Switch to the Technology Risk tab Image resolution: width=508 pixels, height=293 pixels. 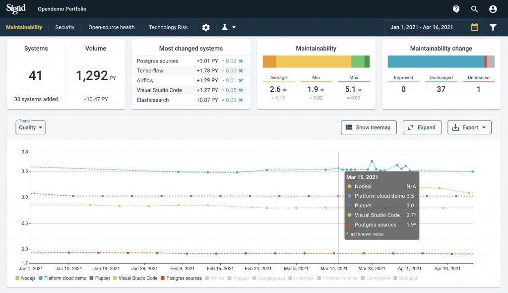coord(168,27)
